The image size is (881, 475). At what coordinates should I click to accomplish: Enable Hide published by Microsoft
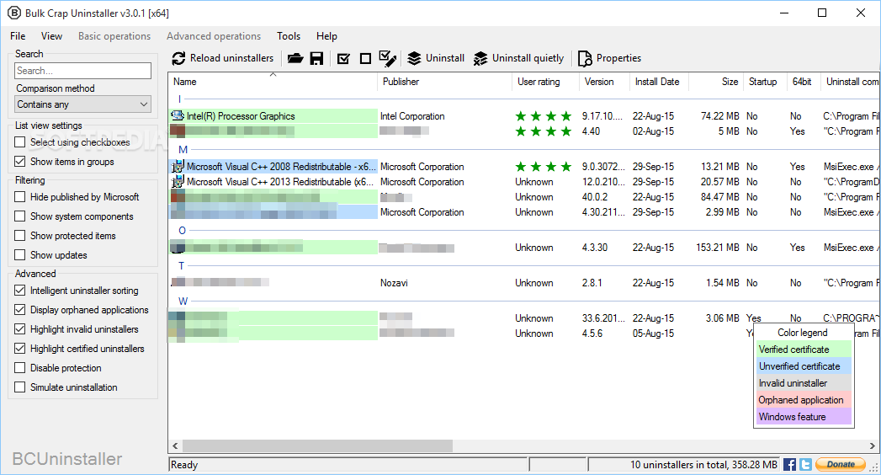19,197
